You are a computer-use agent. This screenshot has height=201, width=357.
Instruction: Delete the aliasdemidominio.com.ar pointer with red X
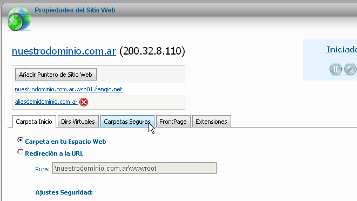(84, 102)
